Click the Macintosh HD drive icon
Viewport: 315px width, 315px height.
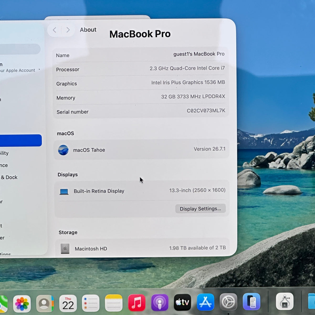point(65,249)
